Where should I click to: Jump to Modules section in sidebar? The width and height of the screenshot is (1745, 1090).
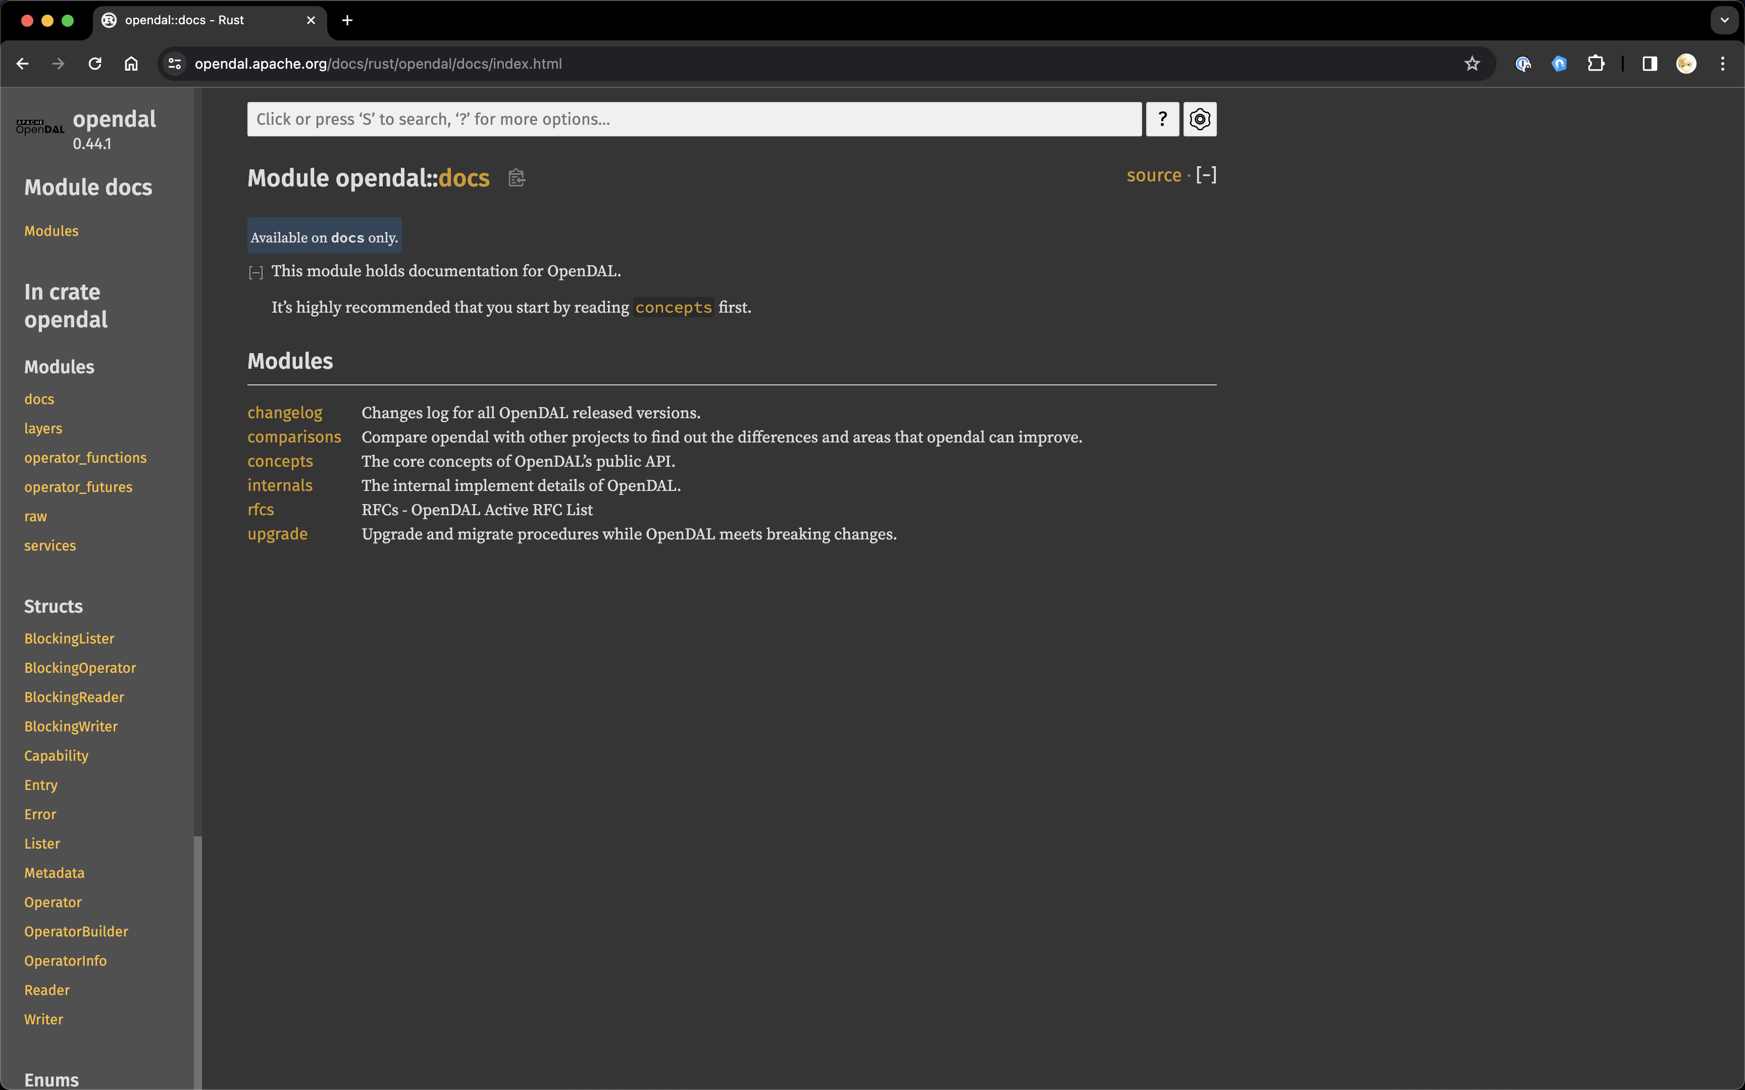point(51,231)
